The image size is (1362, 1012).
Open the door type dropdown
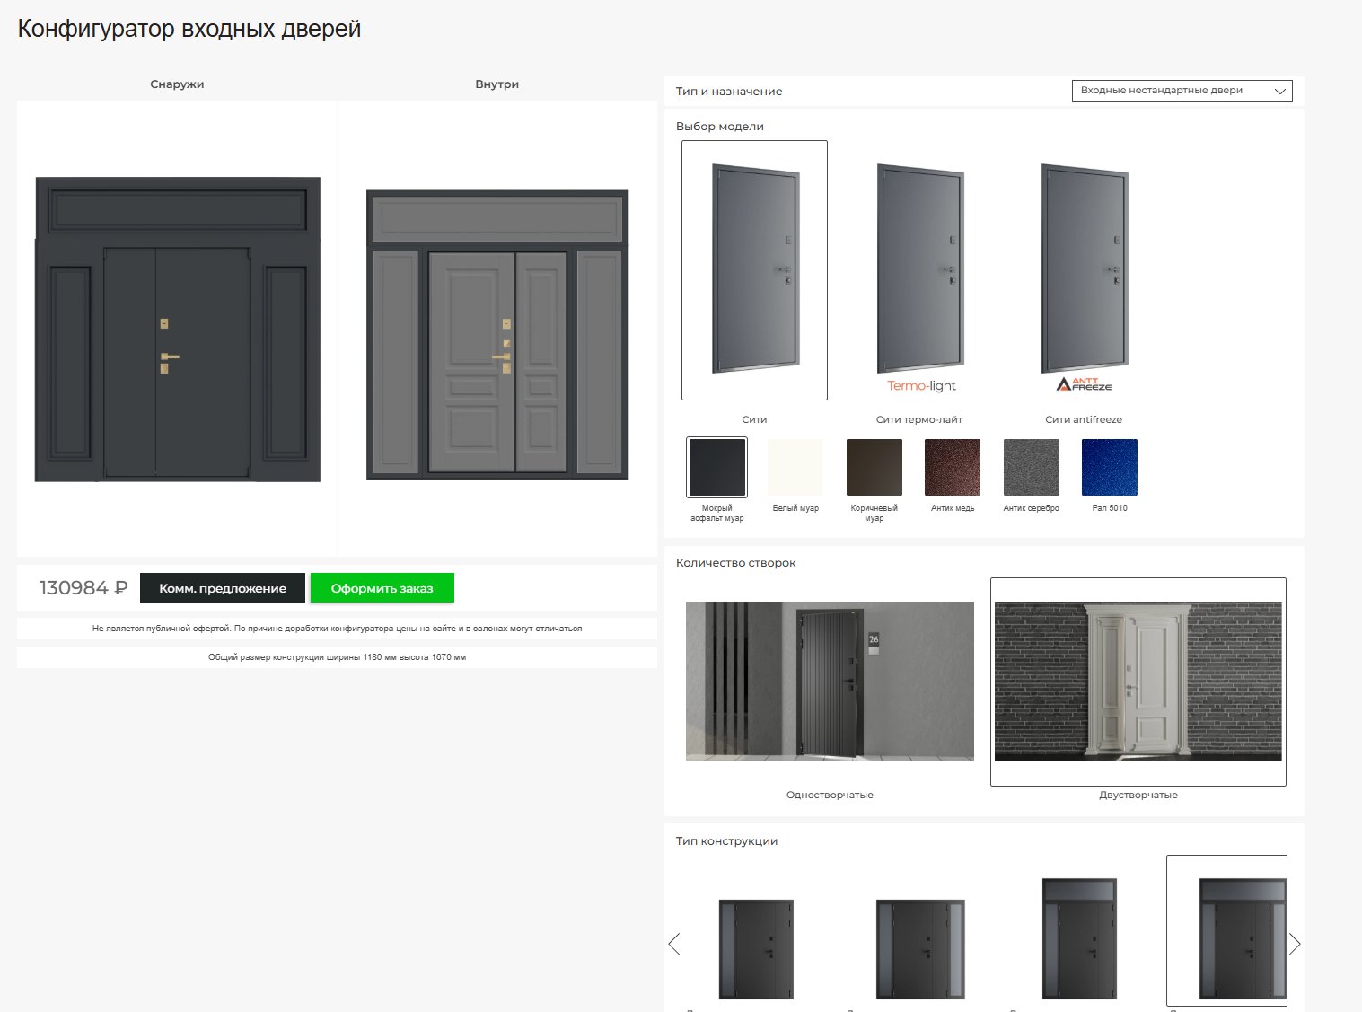tap(1182, 91)
